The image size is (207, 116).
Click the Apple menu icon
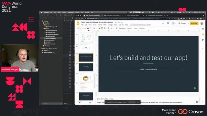coord(42,12)
